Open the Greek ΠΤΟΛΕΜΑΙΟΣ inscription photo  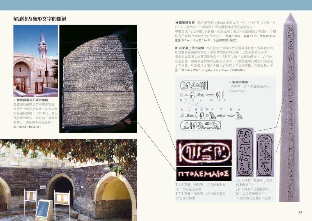(204, 174)
